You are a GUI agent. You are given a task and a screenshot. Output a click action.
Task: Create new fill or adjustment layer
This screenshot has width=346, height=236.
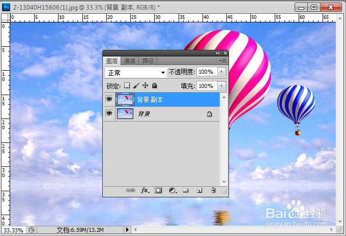(172, 190)
